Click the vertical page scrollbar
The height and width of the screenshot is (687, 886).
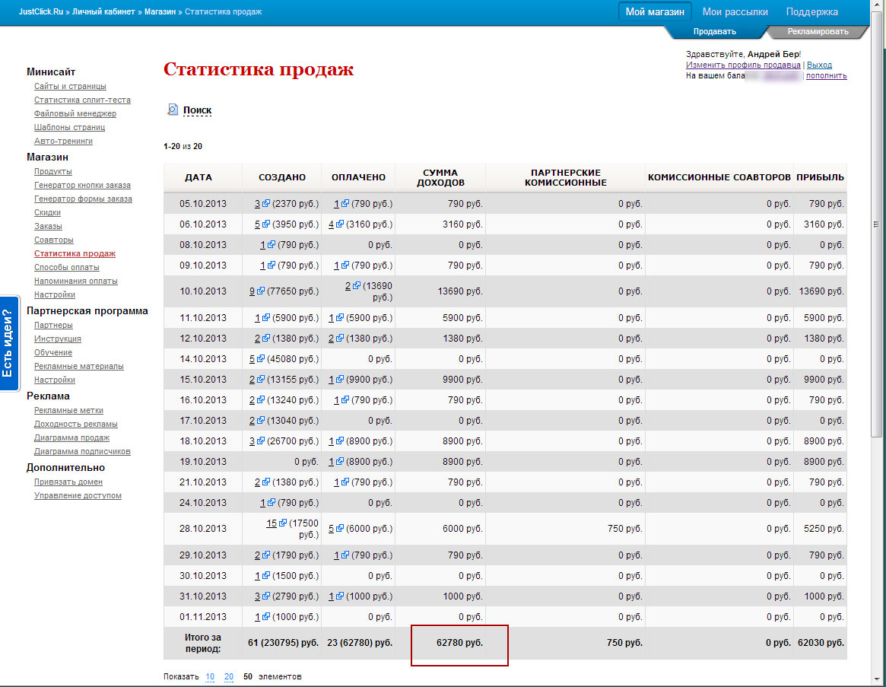877,304
